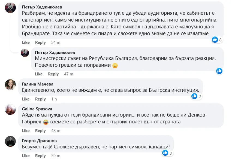Click the laughing emoji in Galina Spasova's comment
232x159 pixels.
[x=46, y=122]
